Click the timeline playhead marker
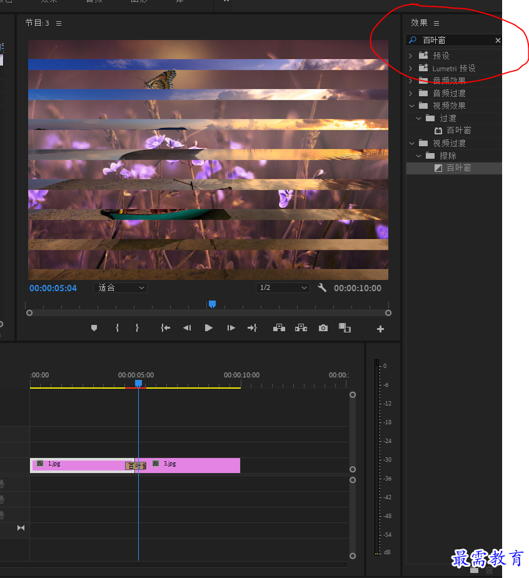 tap(138, 384)
